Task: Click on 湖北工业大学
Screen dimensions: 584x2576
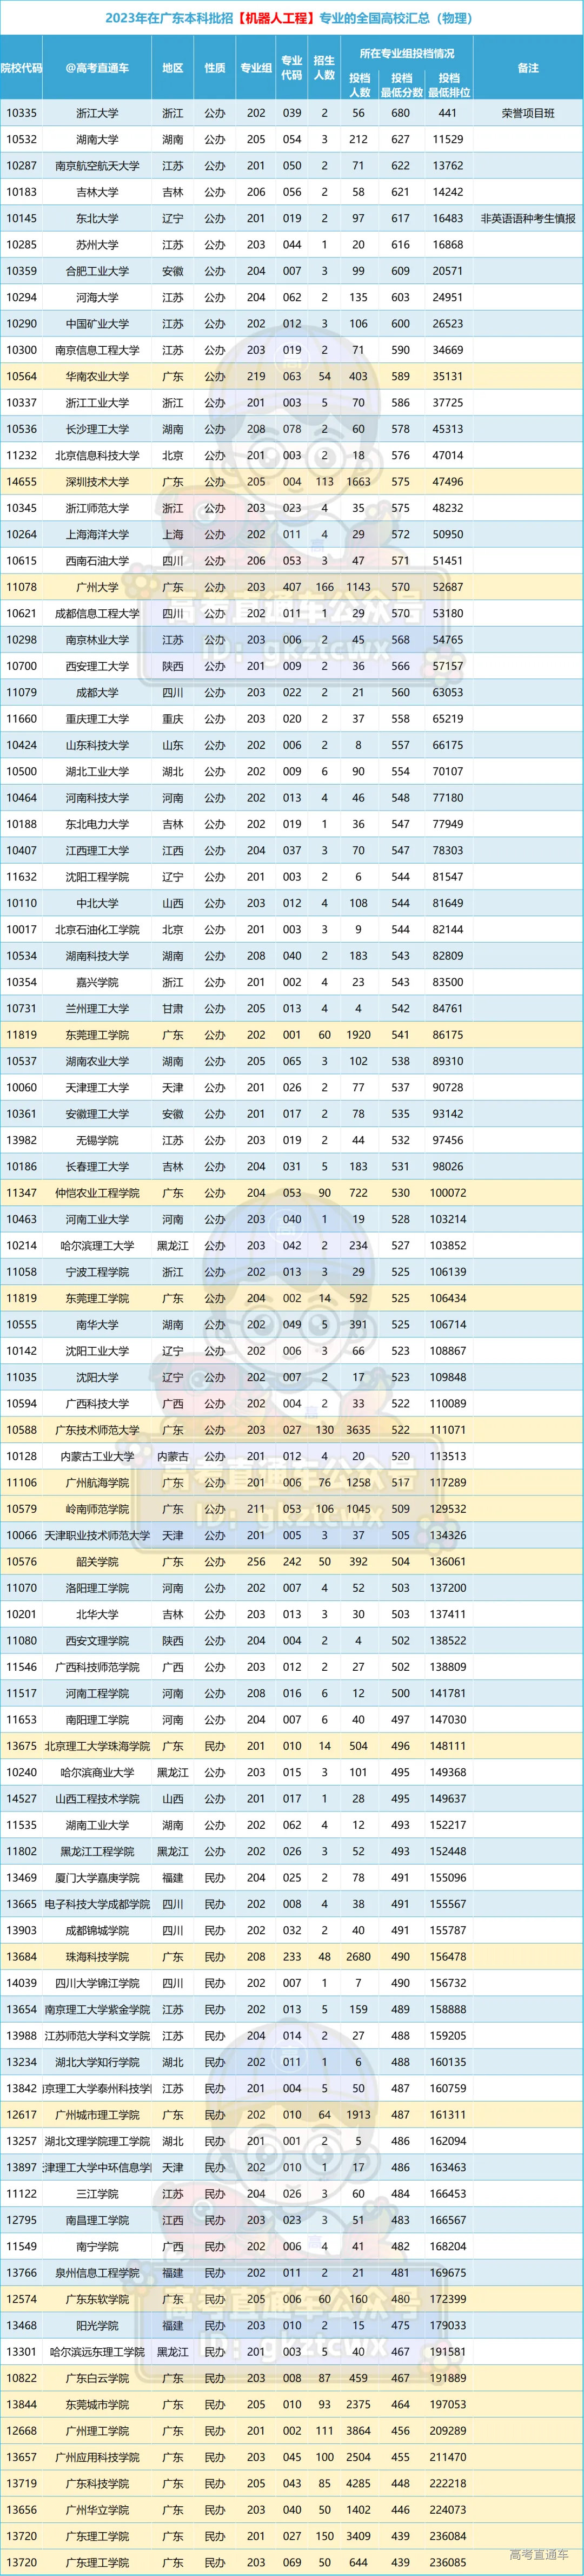Action: (x=97, y=772)
